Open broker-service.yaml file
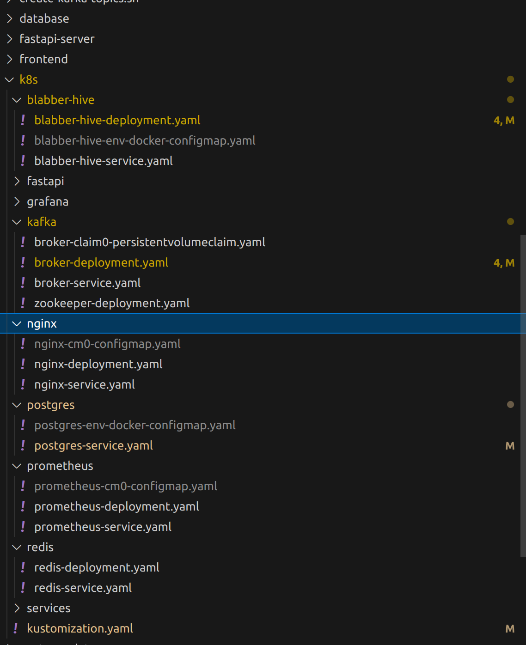The width and height of the screenshot is (526, 645). [x=87, y=283]
